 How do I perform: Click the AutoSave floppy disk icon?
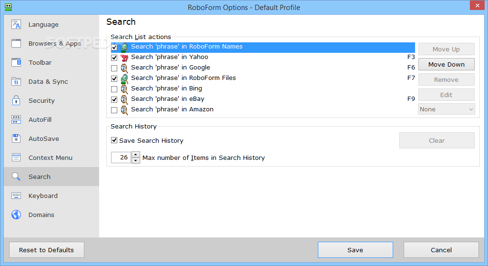coord(16,138)
